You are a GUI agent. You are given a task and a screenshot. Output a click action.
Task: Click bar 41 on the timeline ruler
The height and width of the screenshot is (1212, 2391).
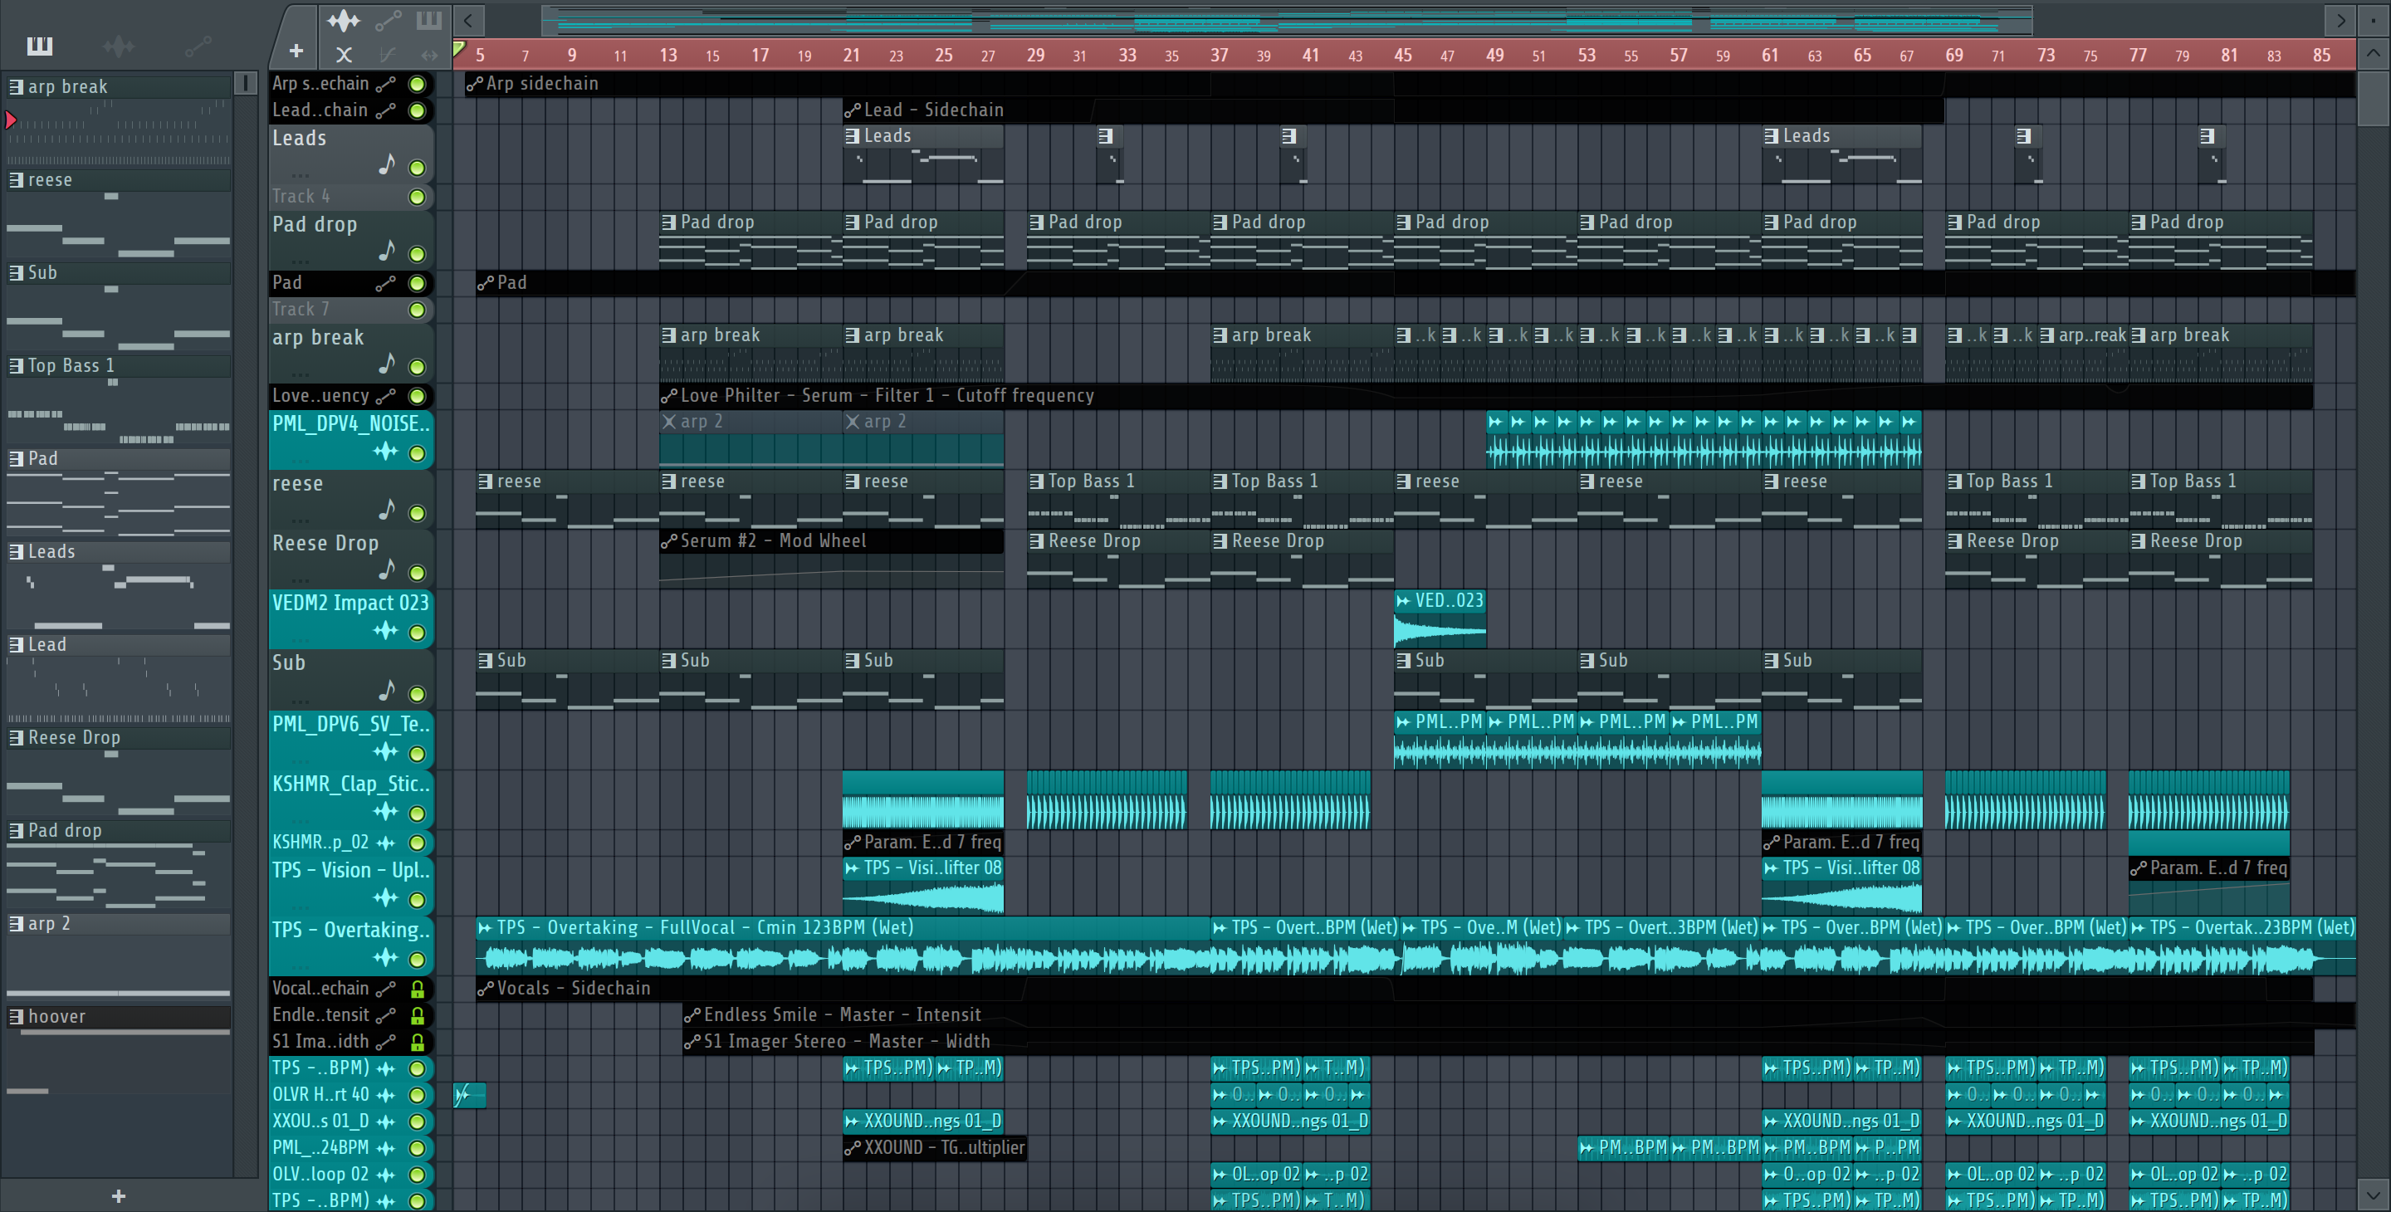pos(1311,55)
